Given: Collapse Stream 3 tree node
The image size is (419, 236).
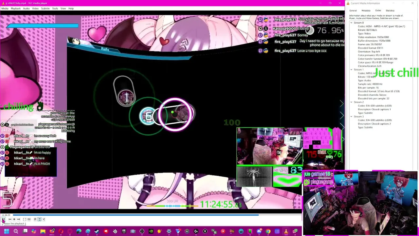Looking at the screenshot, I should [351, 116].
